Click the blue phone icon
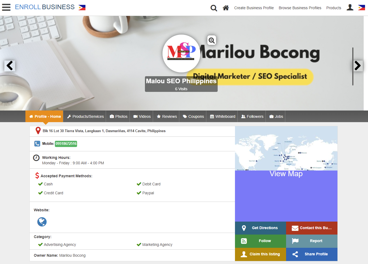The width and height of the screenshot is (368, 264). [37, 143]
